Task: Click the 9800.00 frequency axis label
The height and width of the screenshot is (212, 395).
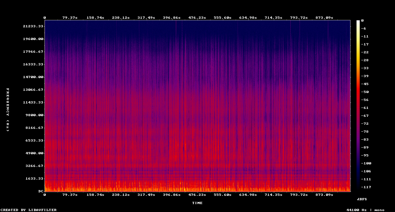Action: point(34,115)
